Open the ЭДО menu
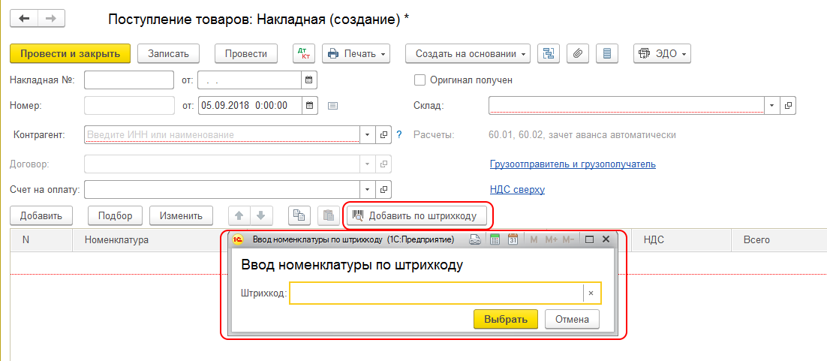The image size is (827, 361). pos(662,53)
